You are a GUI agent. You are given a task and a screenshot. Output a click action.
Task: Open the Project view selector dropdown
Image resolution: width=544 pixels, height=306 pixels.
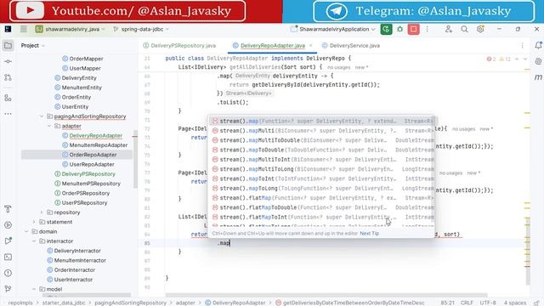coord(33,45)
